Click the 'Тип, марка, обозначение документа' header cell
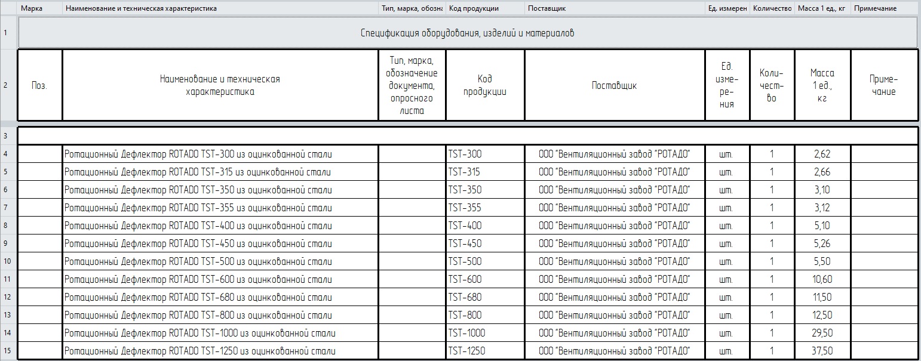This screenshot has width=921, height=361. tap(412, 85)
